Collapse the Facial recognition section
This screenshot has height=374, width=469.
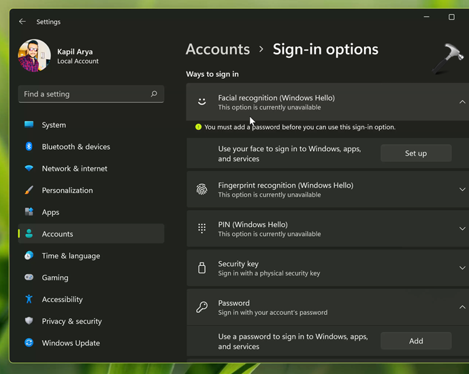pyautogui.click(x=462, y=102)
